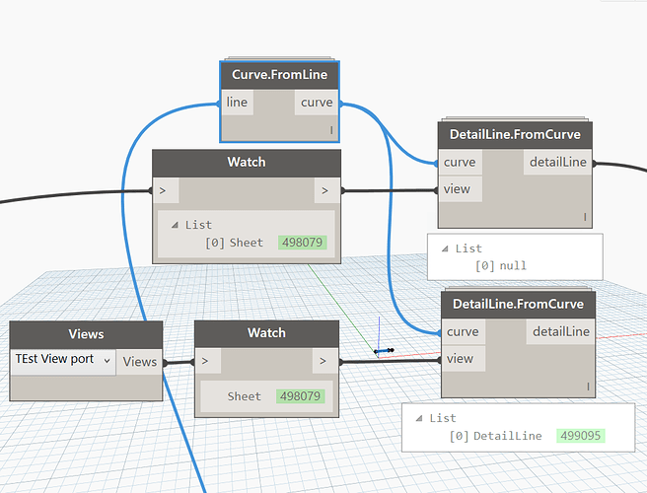
Task: Collapse the List in upper Watch node
Action: click(x=175, y=225)
